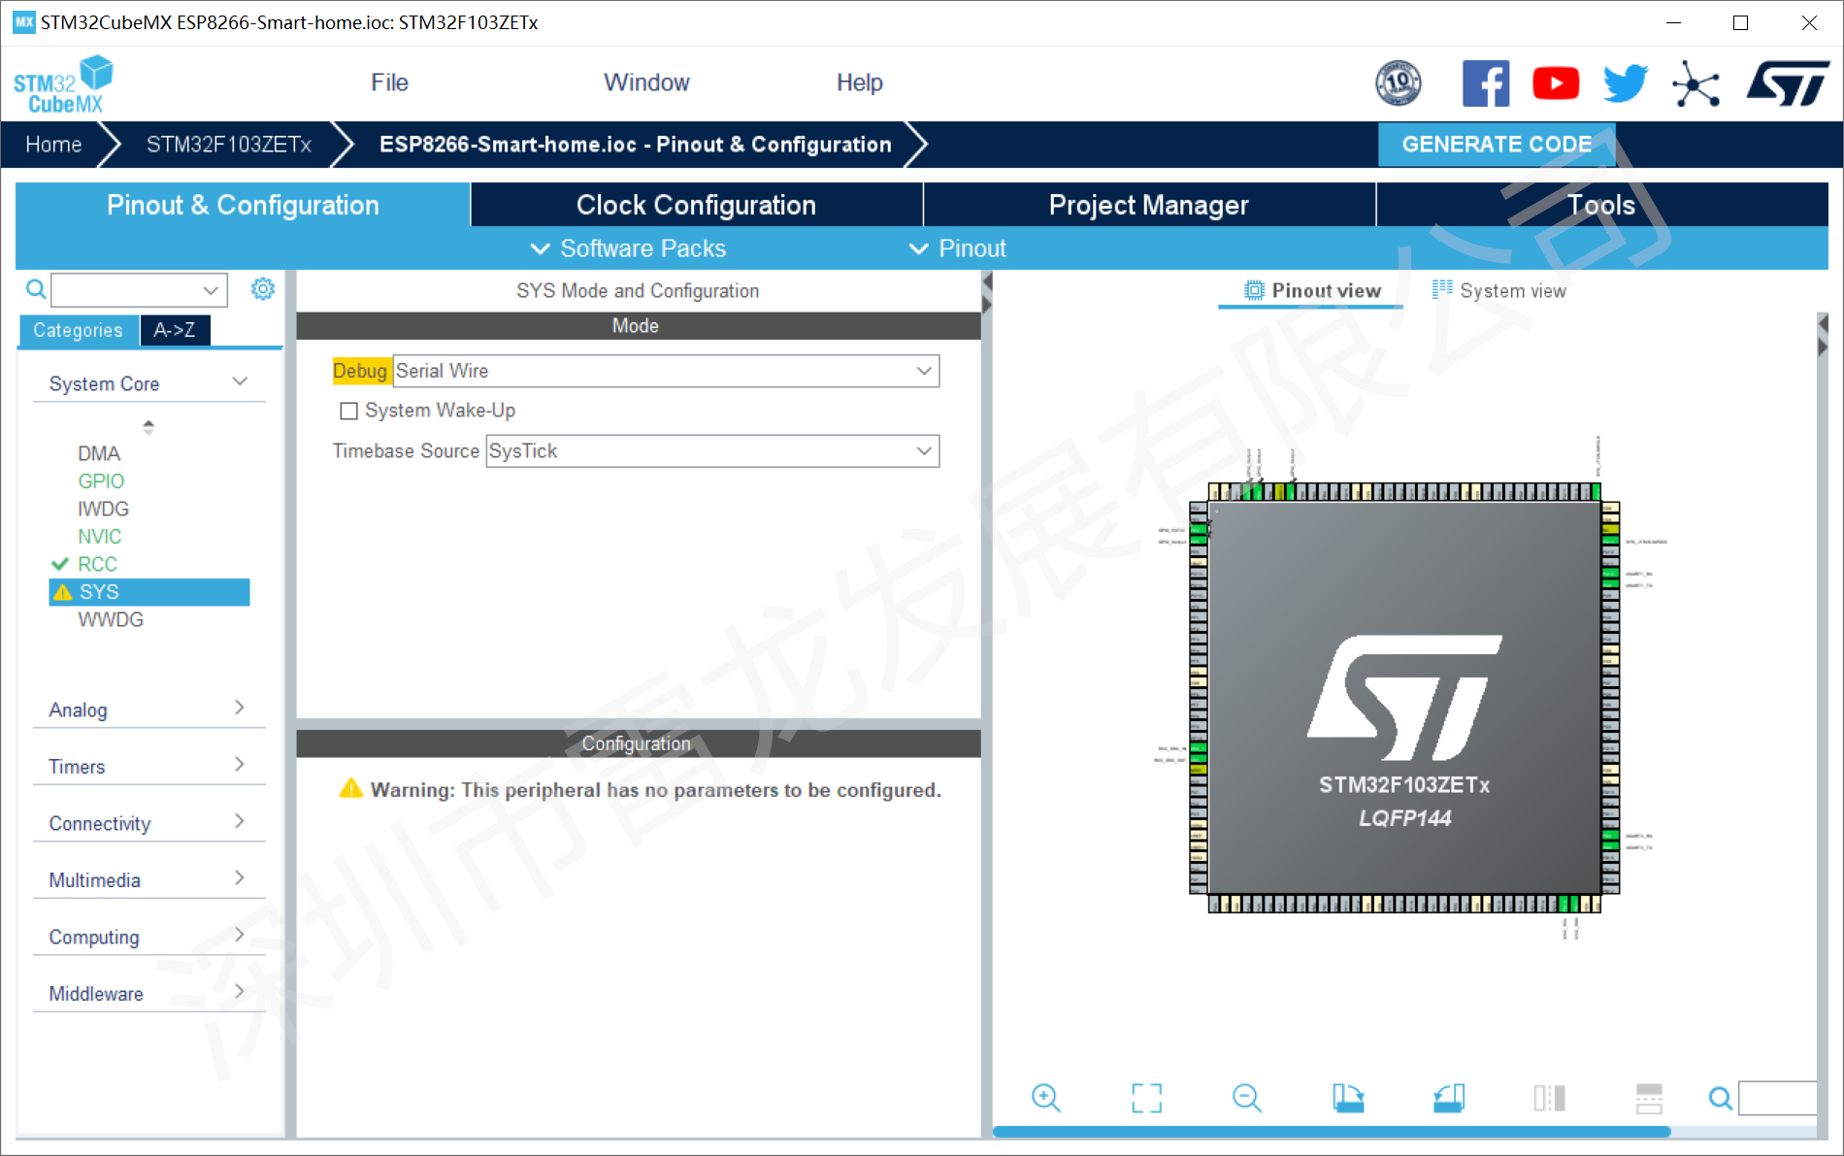
Task: Click the pin search input field
Action: click(x=1777, y=1098)
